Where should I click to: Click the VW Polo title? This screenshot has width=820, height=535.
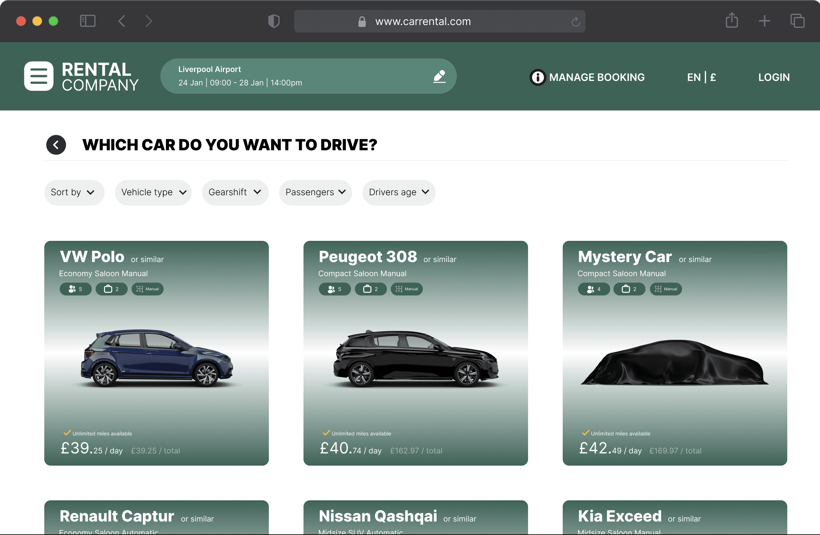coord(92,257)
